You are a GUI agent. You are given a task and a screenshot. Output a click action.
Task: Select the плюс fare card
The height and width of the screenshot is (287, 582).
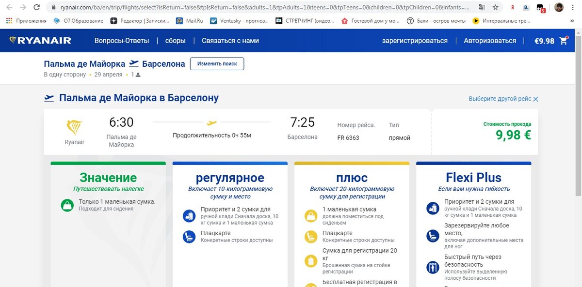tap(352, 224)
